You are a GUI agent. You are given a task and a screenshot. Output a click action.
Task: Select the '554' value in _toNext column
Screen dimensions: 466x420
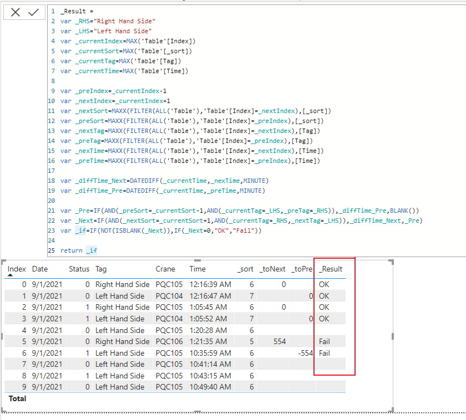[x=280, y=342]
